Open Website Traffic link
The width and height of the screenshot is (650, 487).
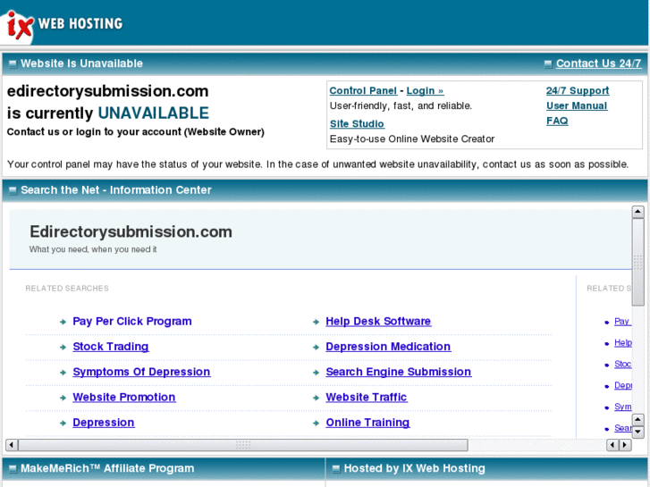pyautogui.click(x=366, y=397)
